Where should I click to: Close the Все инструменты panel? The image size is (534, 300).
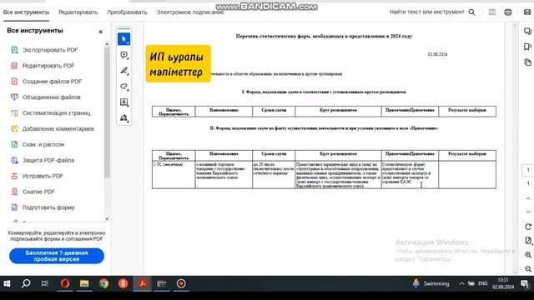pyautogui.click(x=100, y=32)
